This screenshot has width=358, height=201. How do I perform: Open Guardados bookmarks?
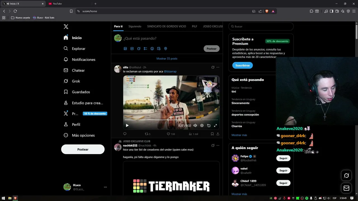pos(77,92)
